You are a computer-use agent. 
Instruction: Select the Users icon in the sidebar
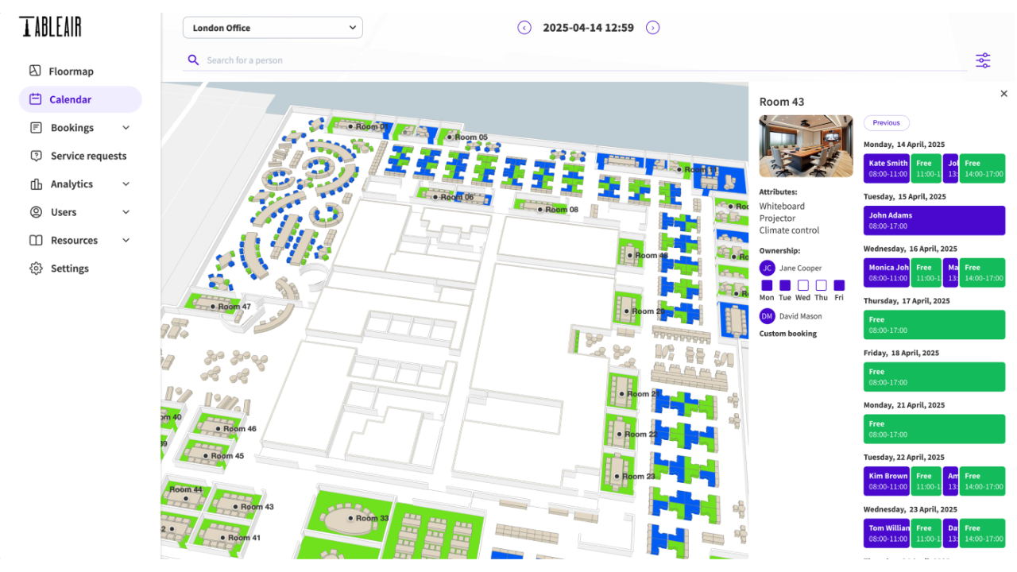36,212
